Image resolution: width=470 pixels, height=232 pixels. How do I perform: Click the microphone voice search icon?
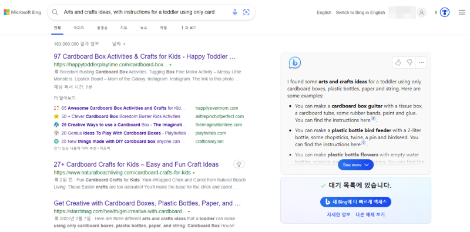pos(234,12)
